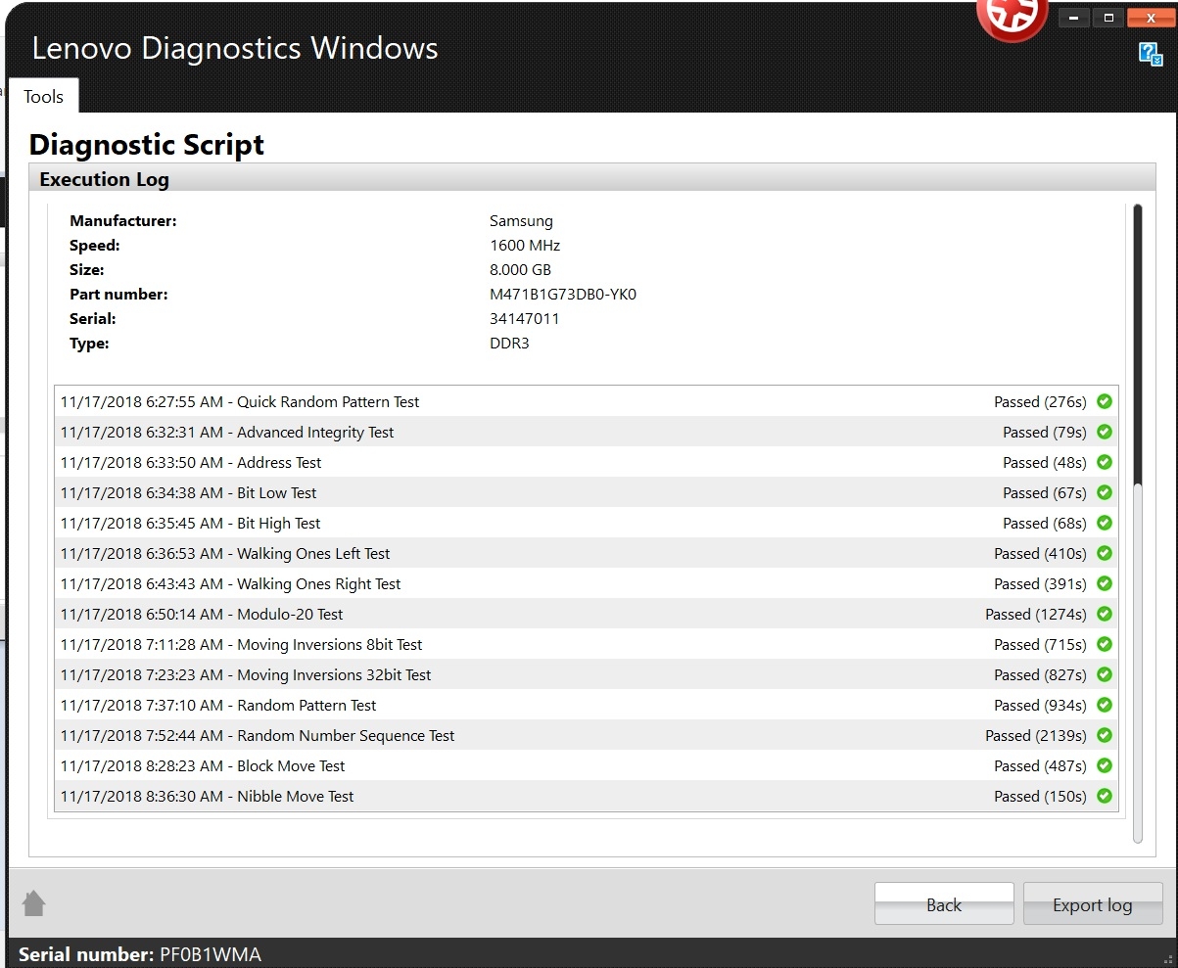This screenshot has width=1178, height=968.
Task: Click the machine serial number PF0B1WMA
Action: [211, 954]
